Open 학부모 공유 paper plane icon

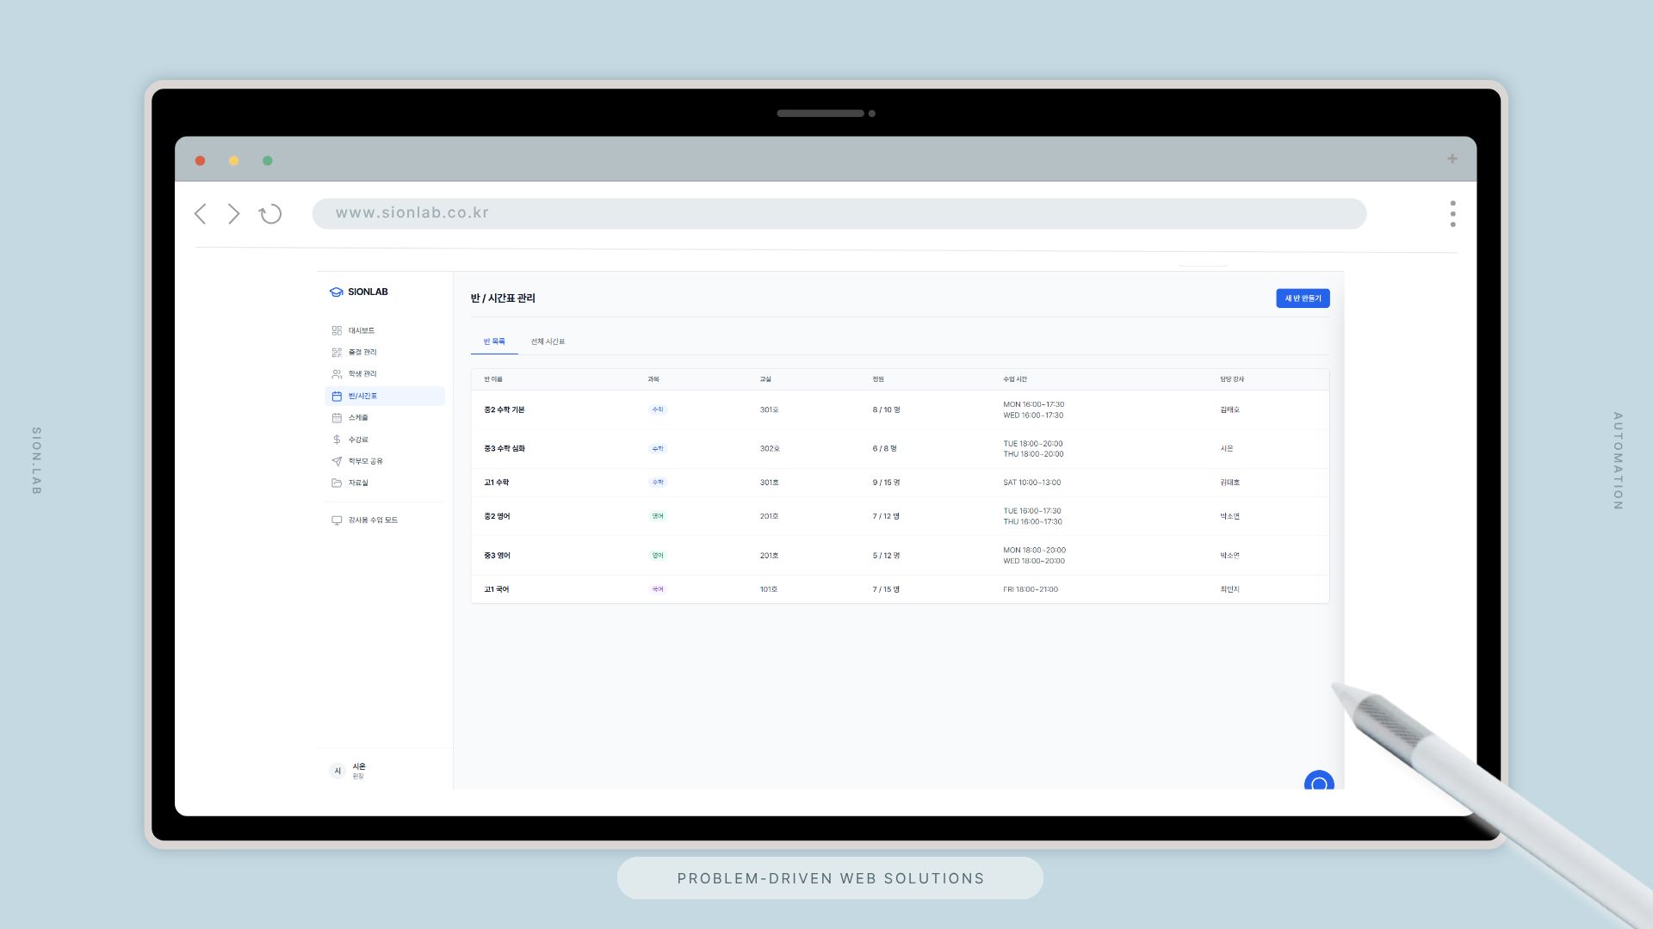coord(337,461)
